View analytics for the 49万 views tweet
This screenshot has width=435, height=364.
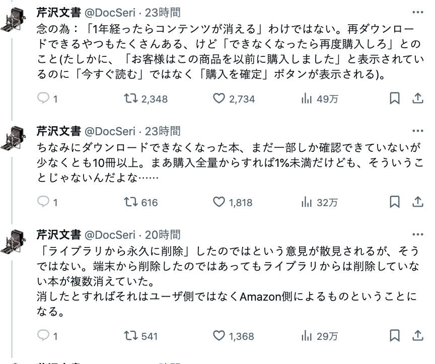pos(307,99)
